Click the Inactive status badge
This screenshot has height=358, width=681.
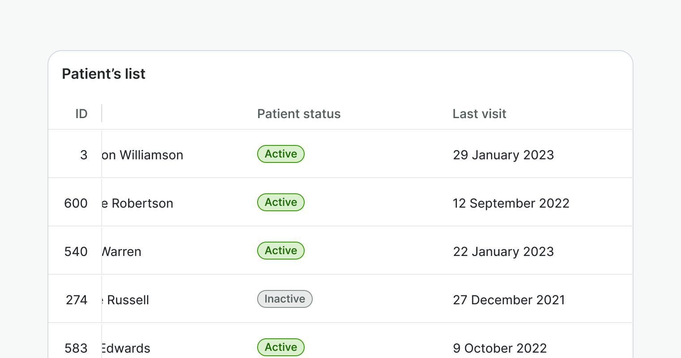coord(284,299)
